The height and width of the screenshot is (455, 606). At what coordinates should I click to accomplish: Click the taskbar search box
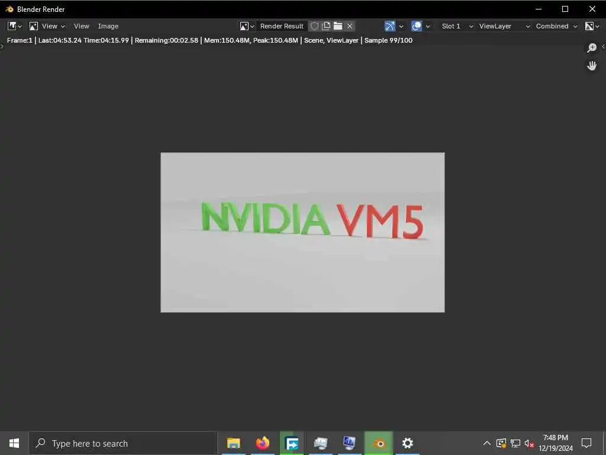click(x=123, y=443)
